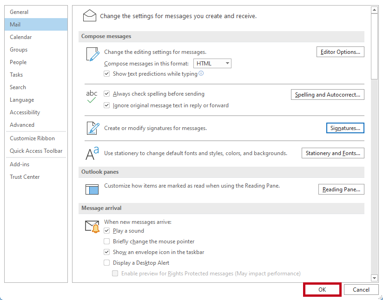Open Customize Ribbon settings
The width and height of the screenshot is (383, 300).
[36, 138]
